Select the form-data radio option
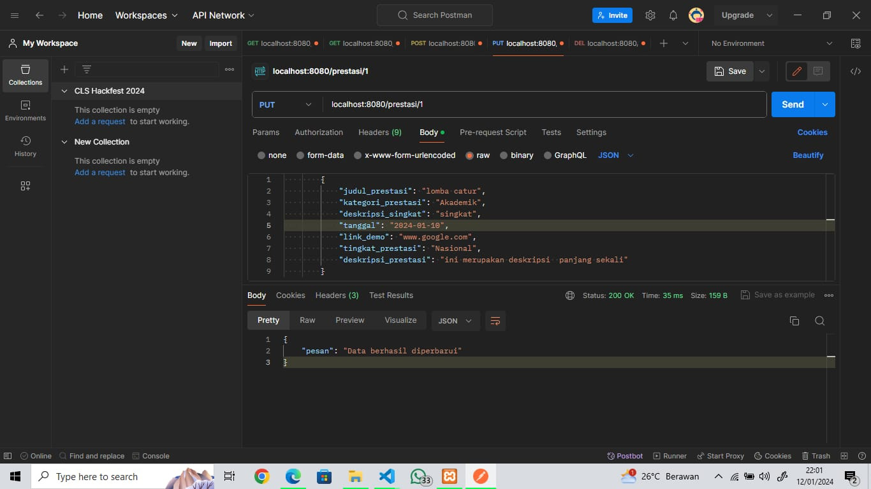Image resolution: width=871 pixels, height=489 pixels. tap(300, 155)
